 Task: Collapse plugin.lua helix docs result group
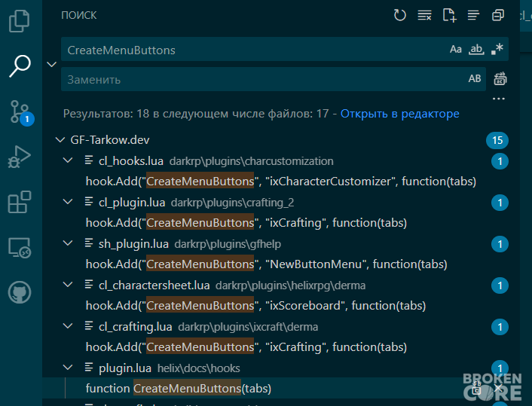pos(68,367)
